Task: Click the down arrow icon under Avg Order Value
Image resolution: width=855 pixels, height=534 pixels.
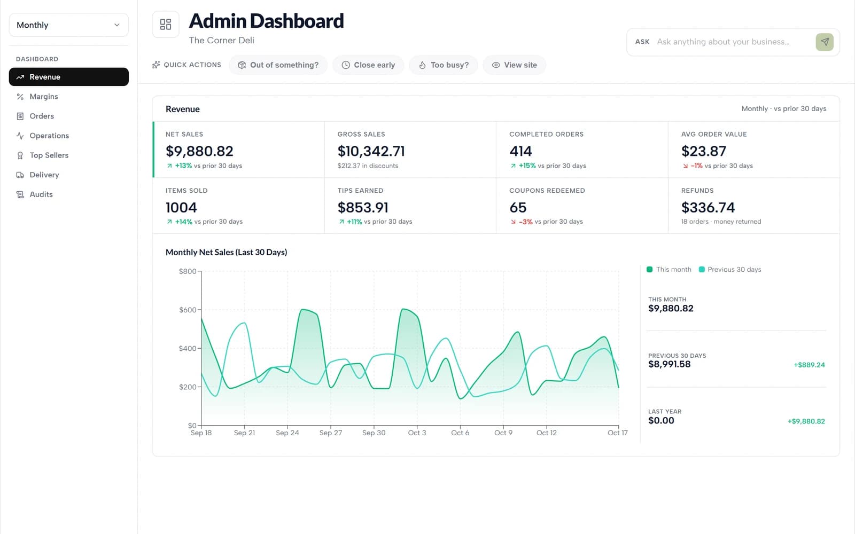Action: click(685, 166)
